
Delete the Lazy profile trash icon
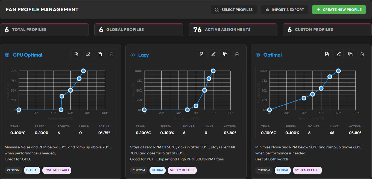(237, 54)
